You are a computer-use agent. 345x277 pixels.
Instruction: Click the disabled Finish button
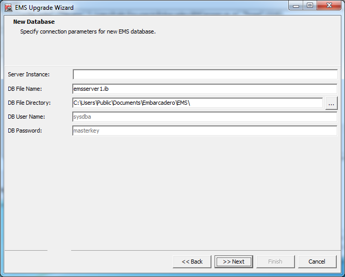tap(275, 262)
